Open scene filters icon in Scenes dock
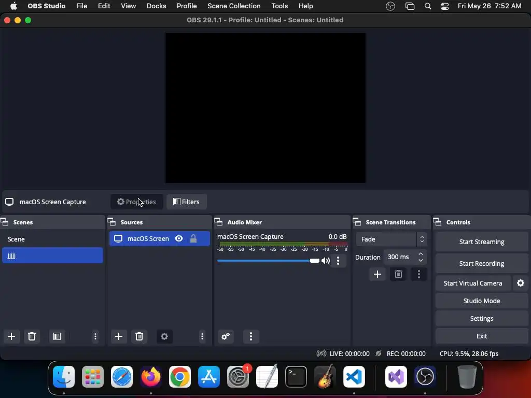This screenshot has height=398, width=531. pos(57,336)
